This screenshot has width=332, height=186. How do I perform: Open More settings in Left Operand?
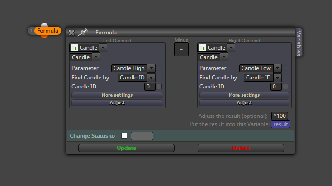pyautogui.click(x=117, y=95)
